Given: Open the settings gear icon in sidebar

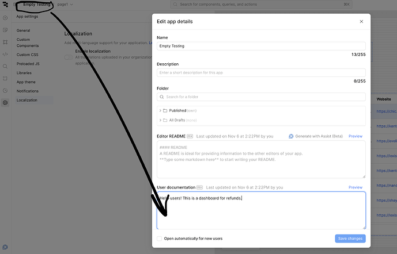Looking at the screenshot, I should (x=5, y=102).
